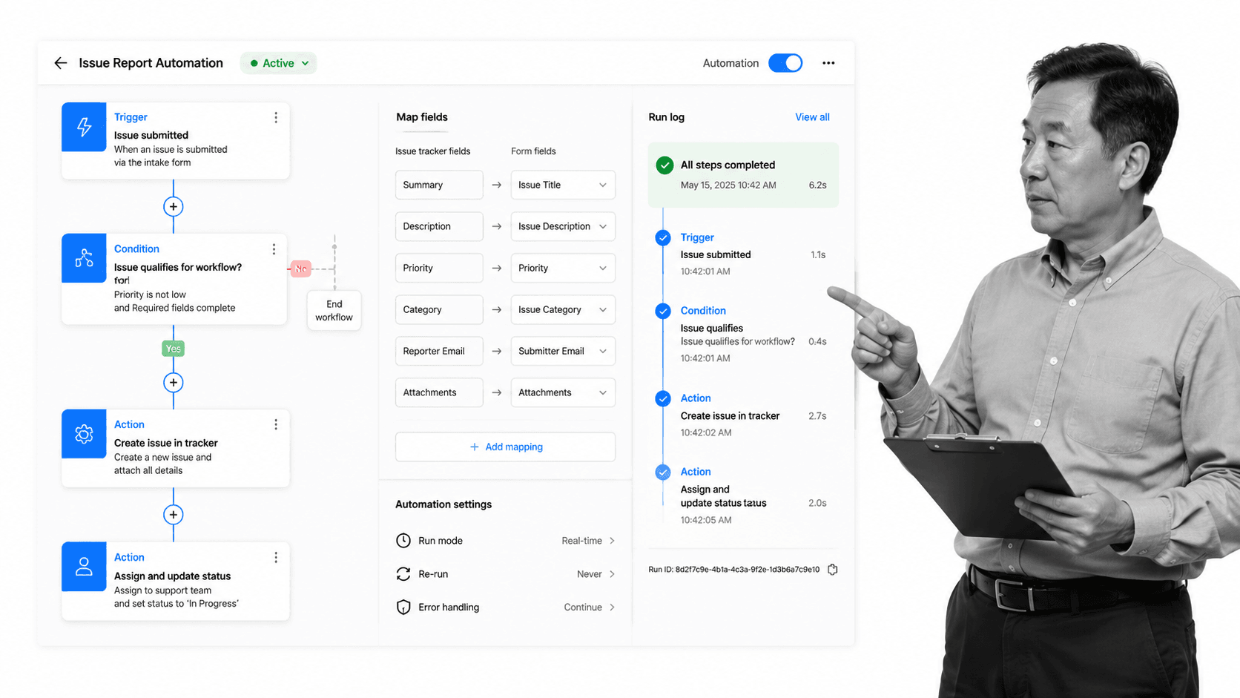Screen dimensions: 1240x698
Task: Open the Condition card three-dot menu
Action: pyautogui.click(x=274, y=249)
